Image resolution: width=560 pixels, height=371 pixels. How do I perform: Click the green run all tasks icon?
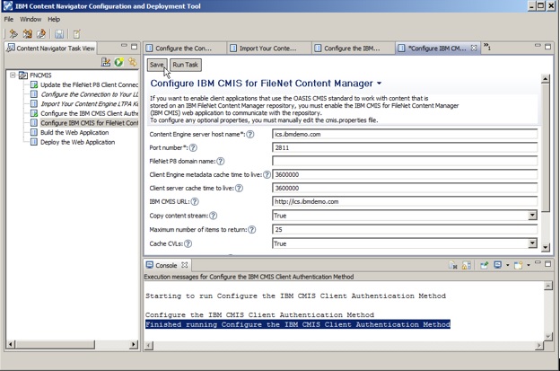point(119,62)
